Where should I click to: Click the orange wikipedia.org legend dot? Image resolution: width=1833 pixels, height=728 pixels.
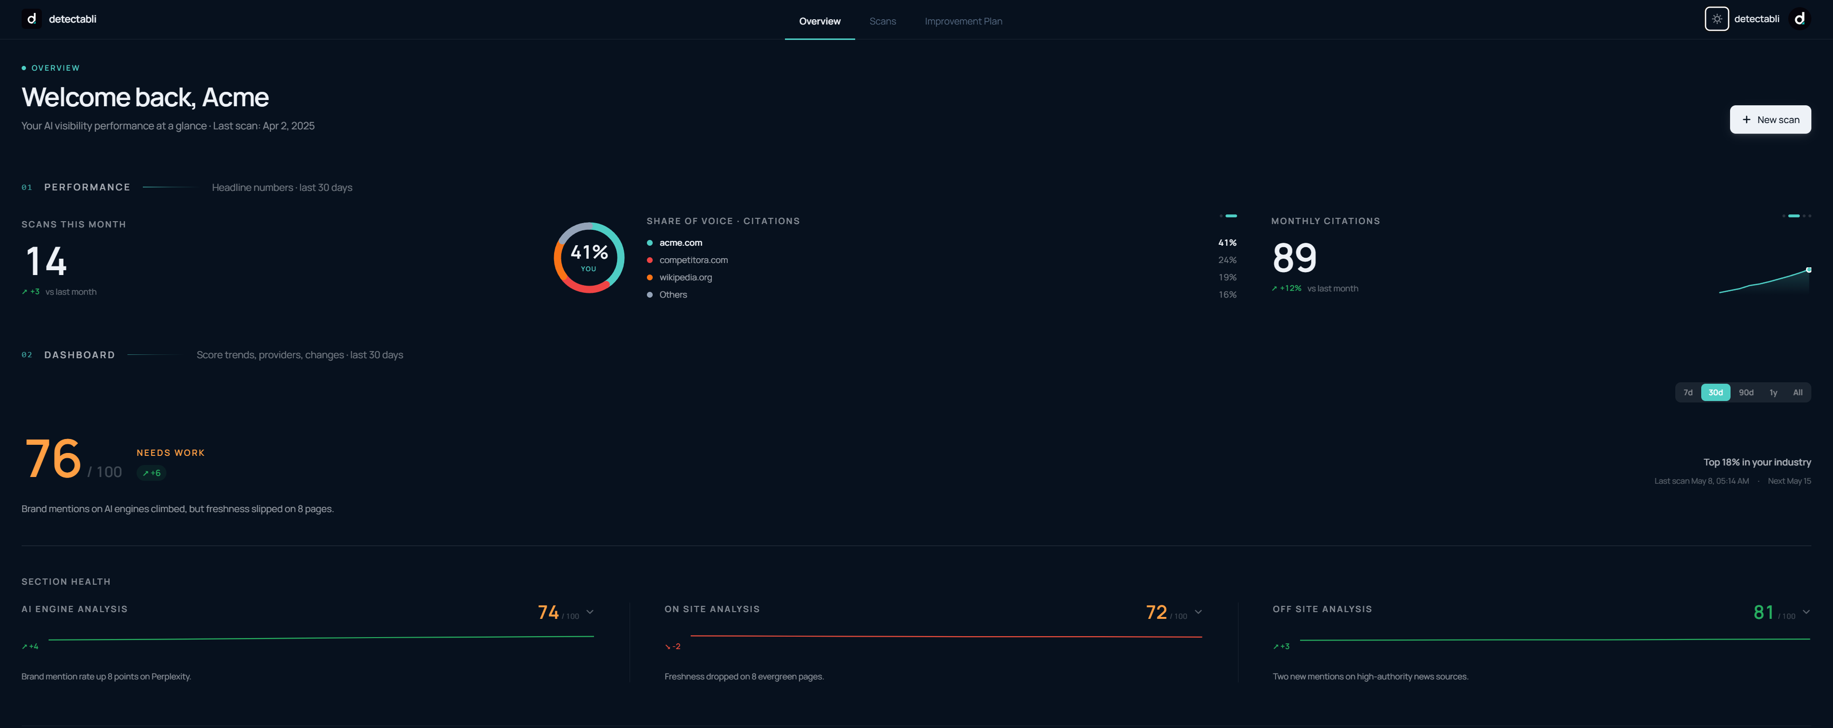tap(650, 277)
